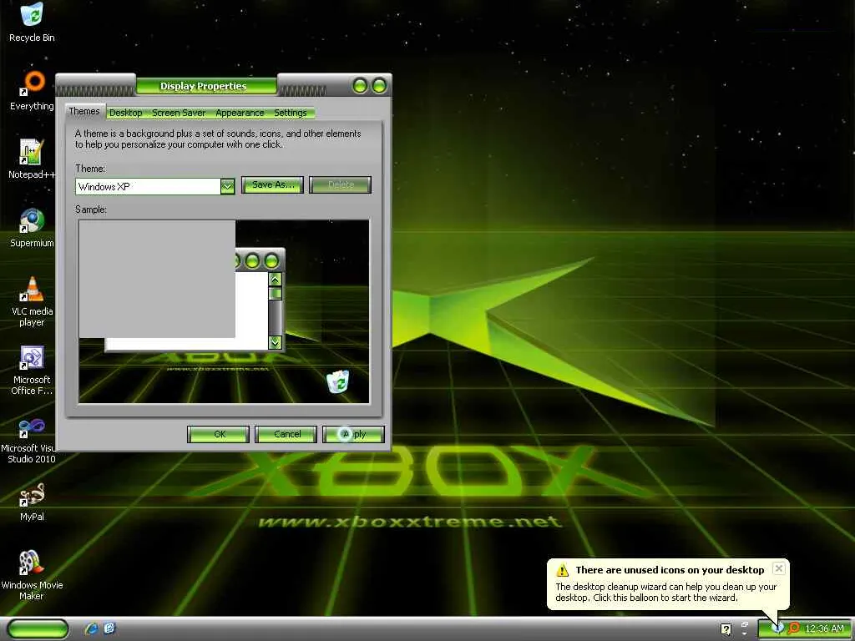Launch Internet Explorer from Quick Launch

pos(91,628)
